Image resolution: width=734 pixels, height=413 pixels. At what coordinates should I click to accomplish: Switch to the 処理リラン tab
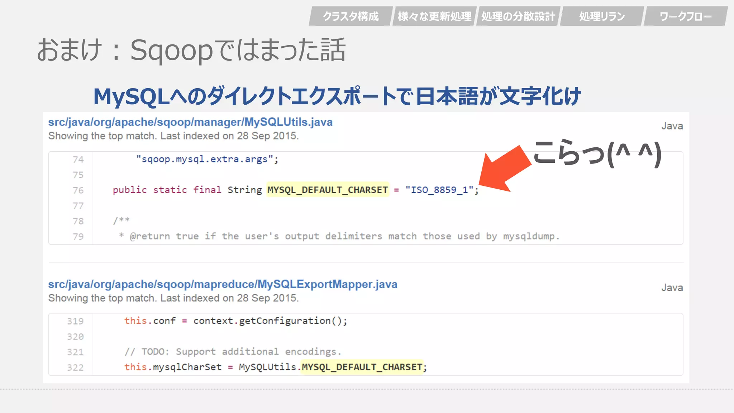click(x=602, y=16)
